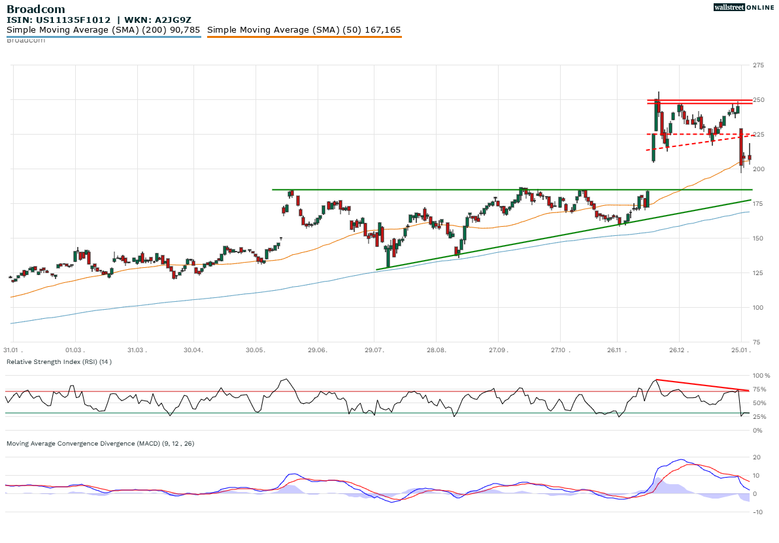This screenshot has width=779, height=543.
Task: Click the 150 price axis label
Action: click(759, 238)
